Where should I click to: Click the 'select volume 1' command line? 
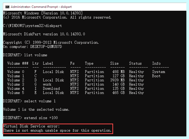coord(40,101)
